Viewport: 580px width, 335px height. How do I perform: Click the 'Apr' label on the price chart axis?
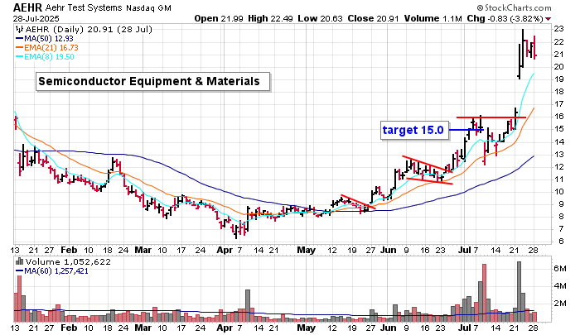[225, 250]
